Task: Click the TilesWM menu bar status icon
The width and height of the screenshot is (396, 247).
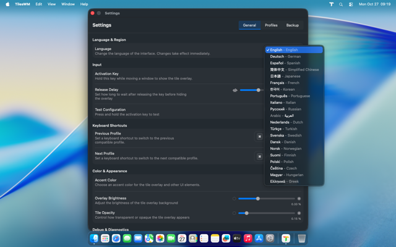Action: point(332,4)
